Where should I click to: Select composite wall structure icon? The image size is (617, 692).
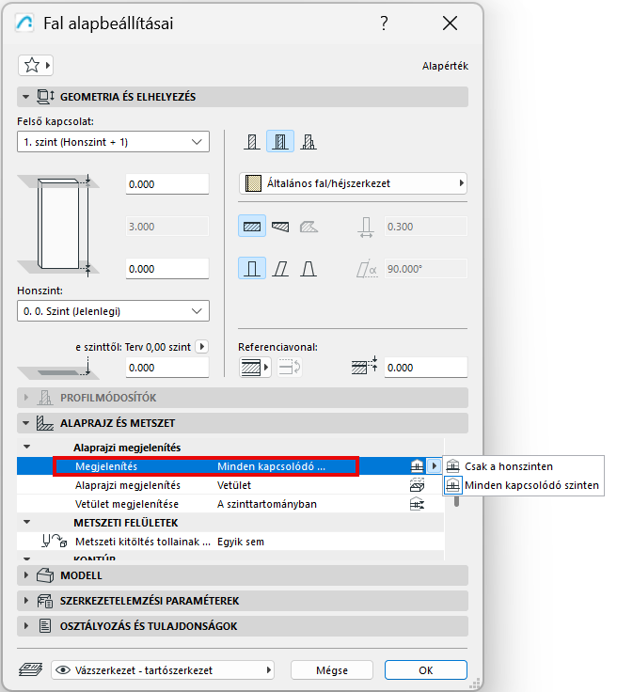pos(280,142)
